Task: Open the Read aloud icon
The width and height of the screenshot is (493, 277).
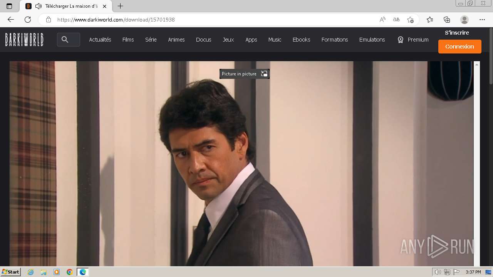Action: (382, 20)
